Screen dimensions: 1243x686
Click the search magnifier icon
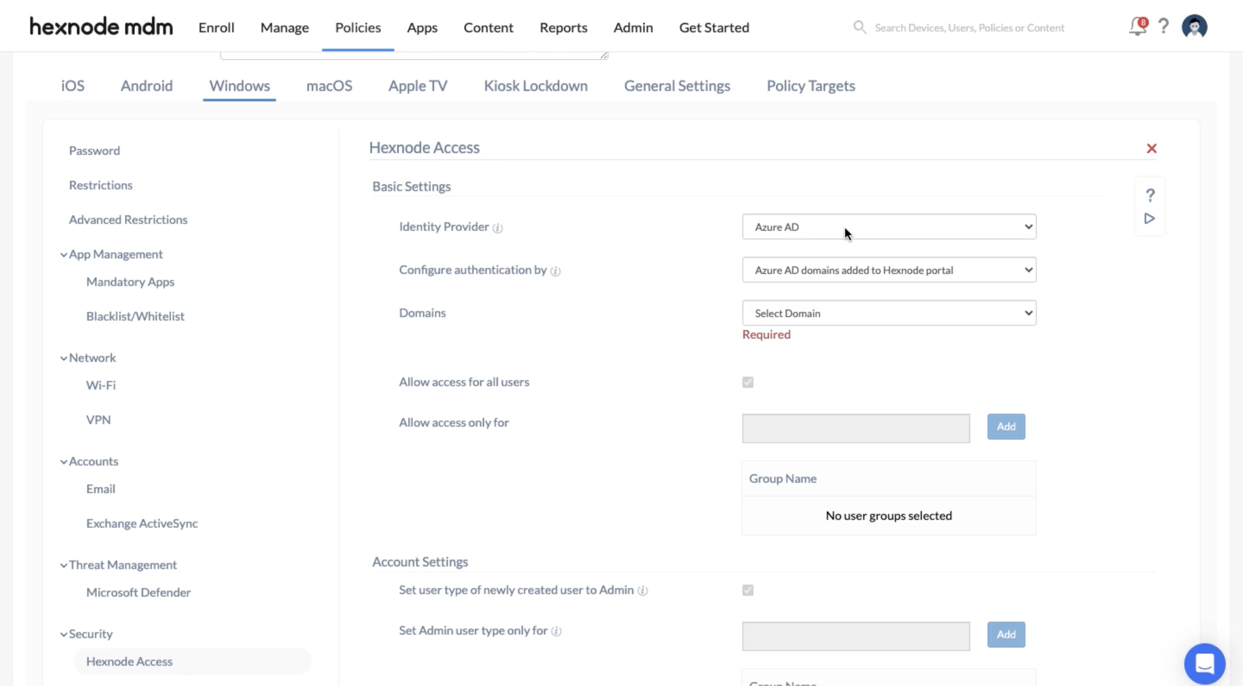[859, 27]
